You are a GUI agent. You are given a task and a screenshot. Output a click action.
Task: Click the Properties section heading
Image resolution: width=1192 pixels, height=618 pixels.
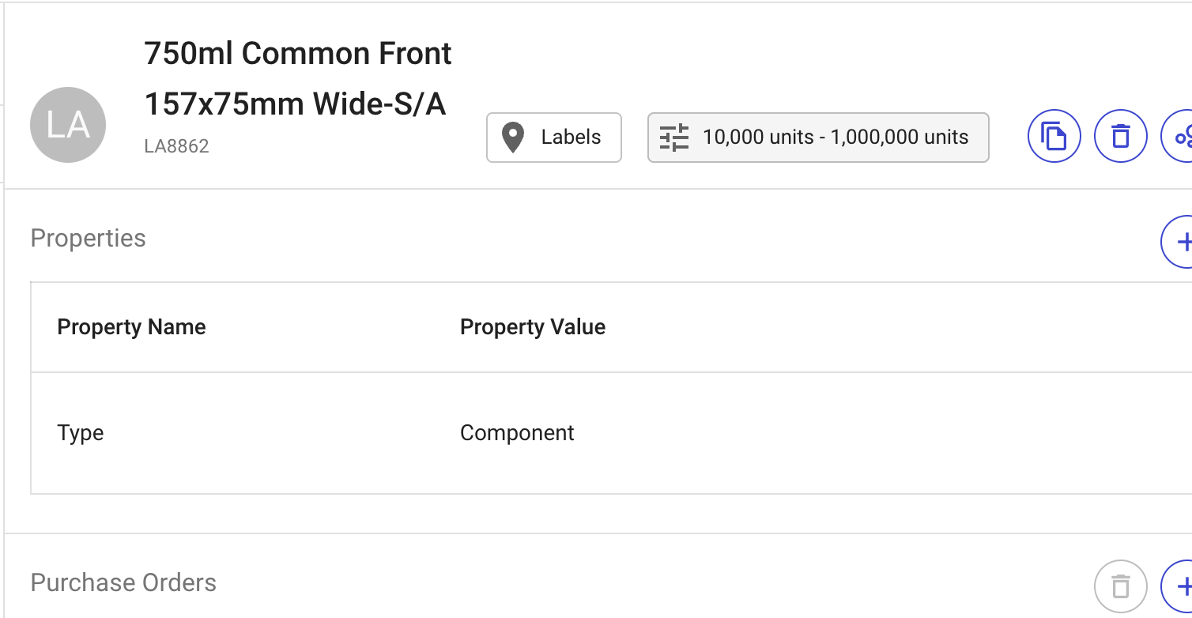(88, 239)
